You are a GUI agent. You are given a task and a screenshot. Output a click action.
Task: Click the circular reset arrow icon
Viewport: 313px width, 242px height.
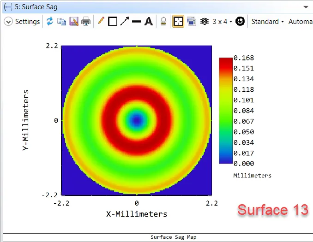[240, 22]
